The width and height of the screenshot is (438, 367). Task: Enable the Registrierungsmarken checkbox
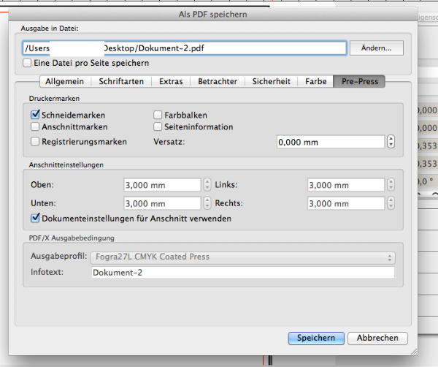pos(35,142)
